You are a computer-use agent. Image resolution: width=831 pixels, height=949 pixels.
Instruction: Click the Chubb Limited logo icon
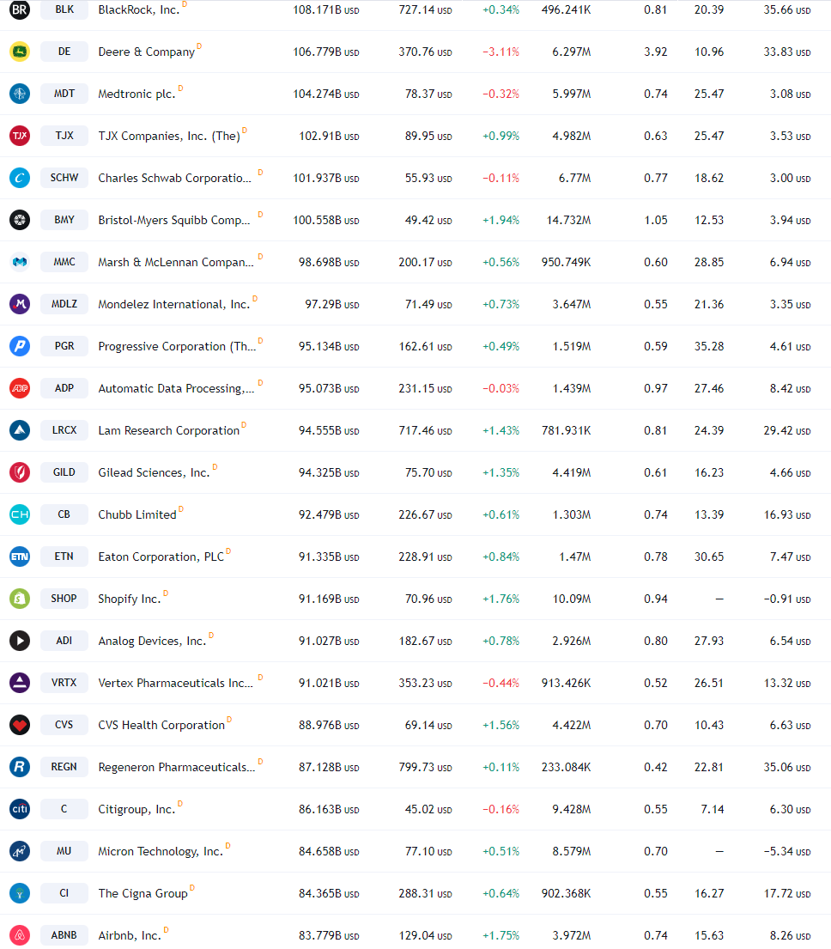20,514
